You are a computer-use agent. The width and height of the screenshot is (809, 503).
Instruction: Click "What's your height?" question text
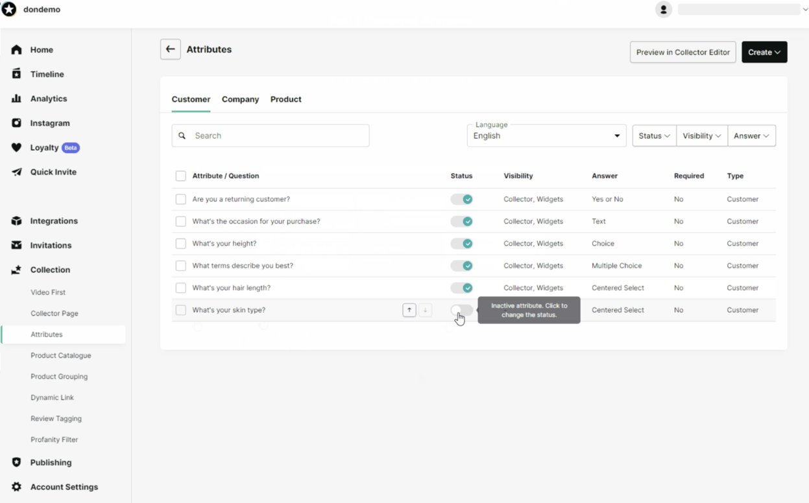224,244
